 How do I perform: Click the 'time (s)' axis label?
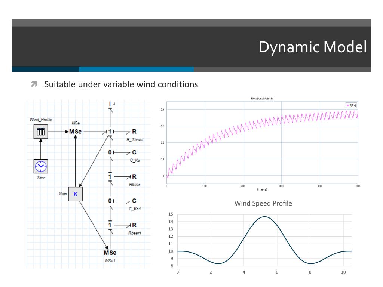click(262, 189)
